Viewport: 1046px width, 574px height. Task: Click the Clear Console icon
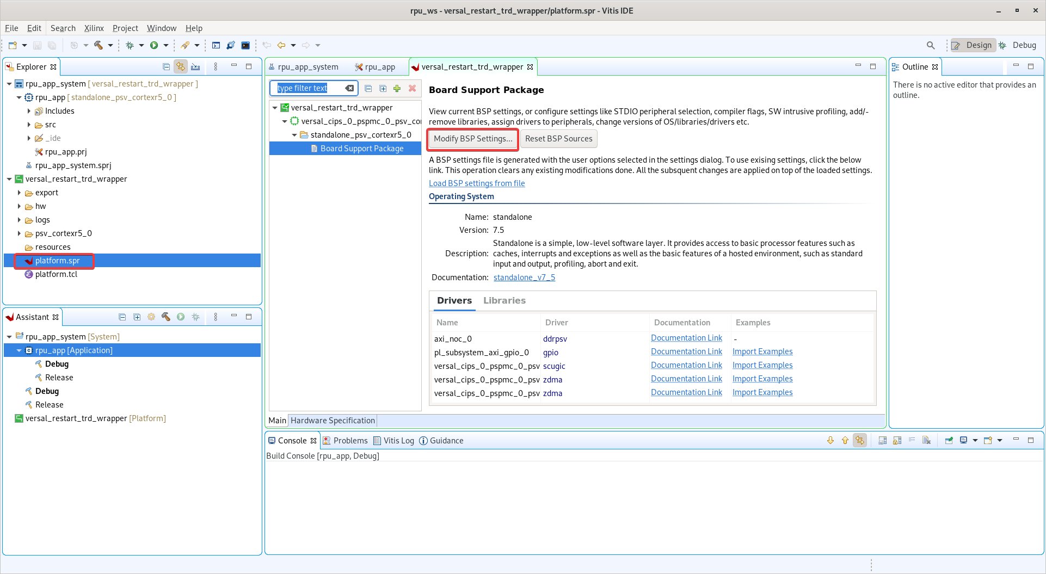927,440
